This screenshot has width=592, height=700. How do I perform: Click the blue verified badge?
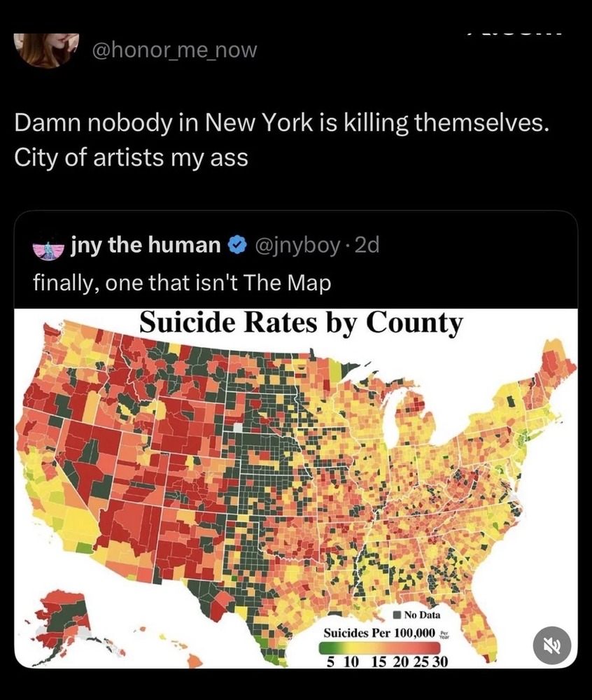pyautogui.click(x=238, y=246)
